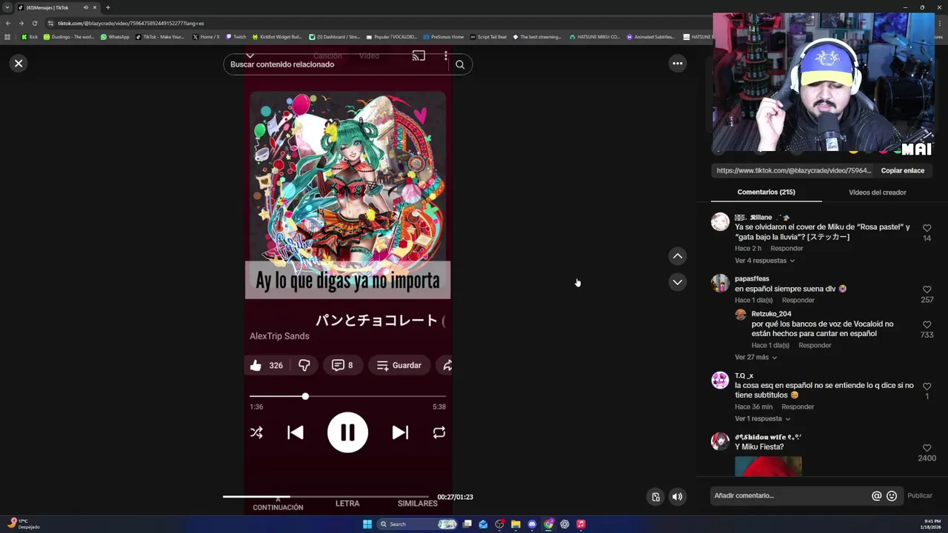
Task: Open the 8 comments chip in player
Action: 341,366
